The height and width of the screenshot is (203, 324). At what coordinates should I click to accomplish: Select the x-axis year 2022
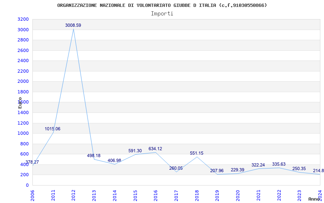point(279,195)
